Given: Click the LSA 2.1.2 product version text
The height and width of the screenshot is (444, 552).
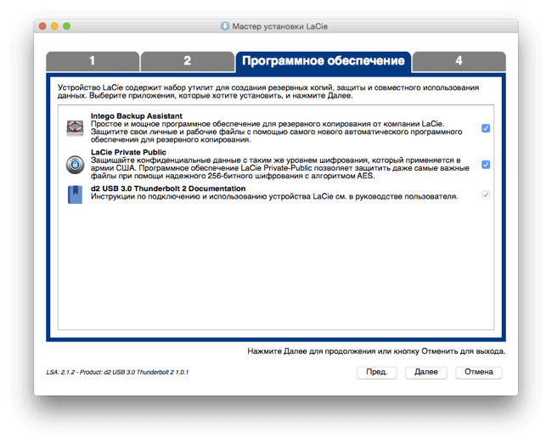Looking at the screenshot, I should (x=117, y=372).
